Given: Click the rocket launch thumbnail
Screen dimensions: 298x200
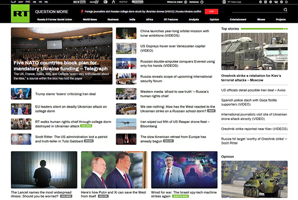Looking at the screenshot, I should [x=126, y=33].
